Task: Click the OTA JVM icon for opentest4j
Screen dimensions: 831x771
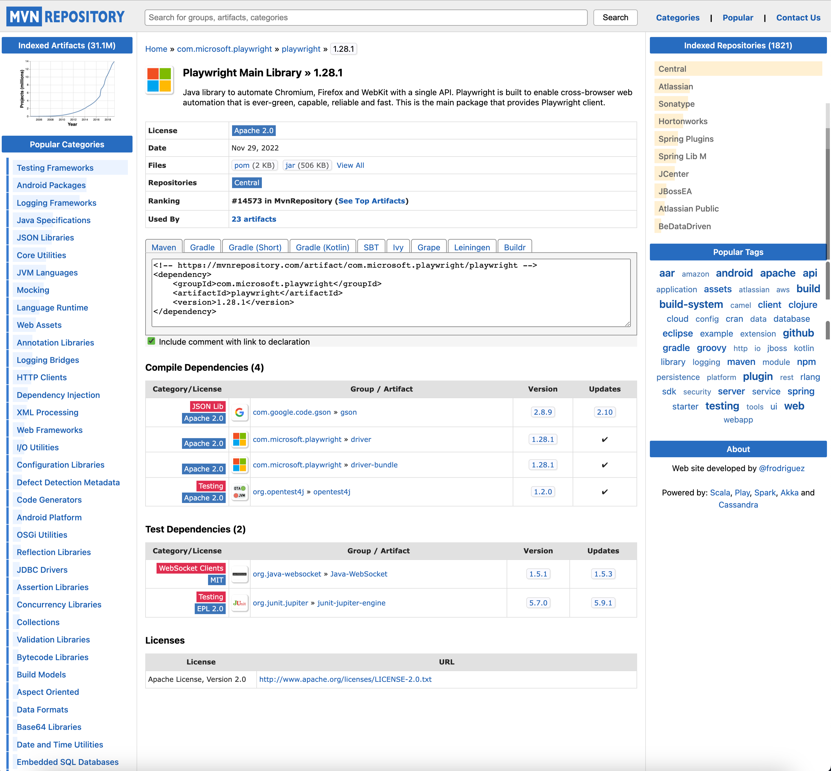Action: click(x=240, y=492)
